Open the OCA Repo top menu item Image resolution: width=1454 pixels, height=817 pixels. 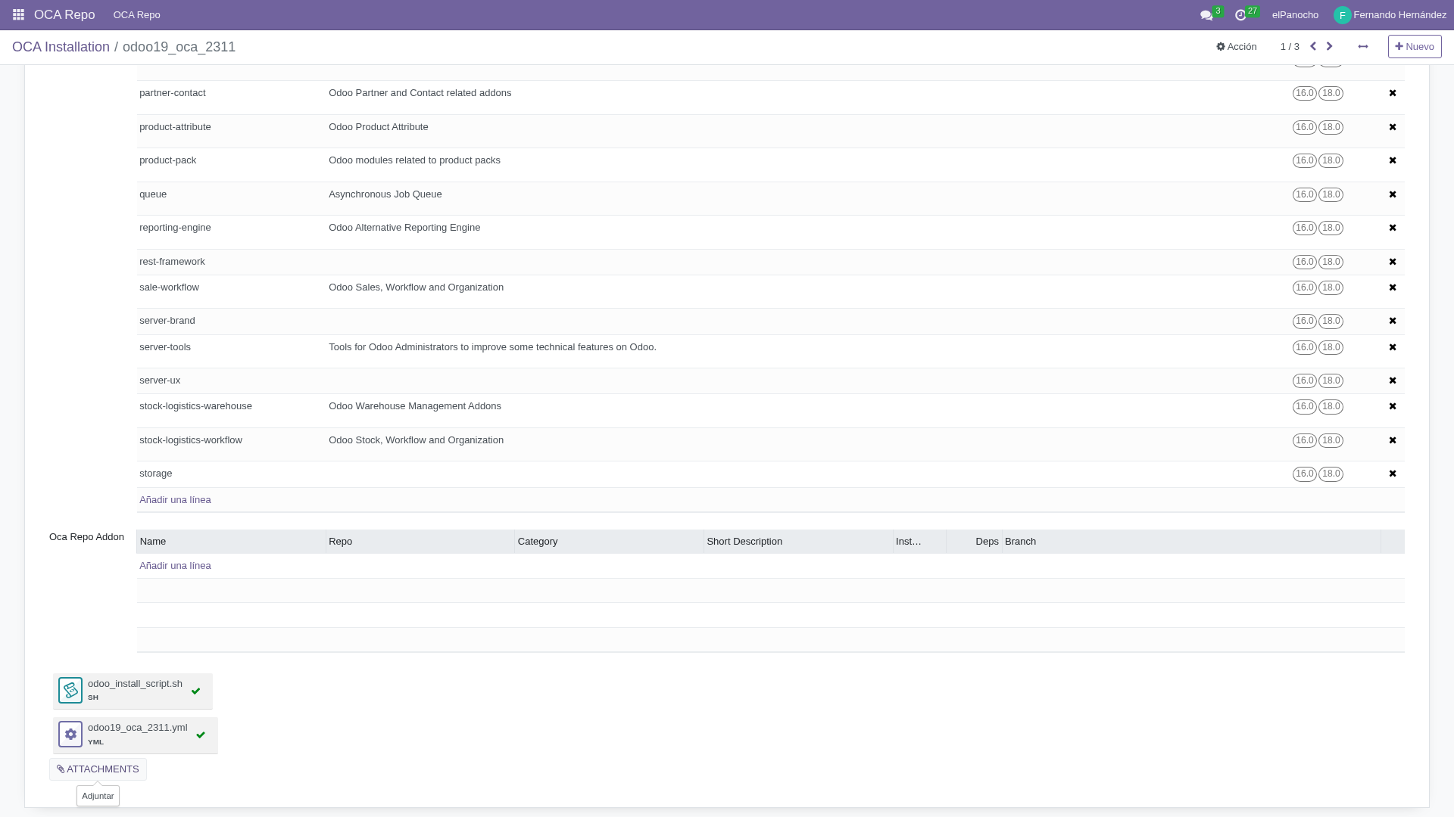[x=136, y=15]
